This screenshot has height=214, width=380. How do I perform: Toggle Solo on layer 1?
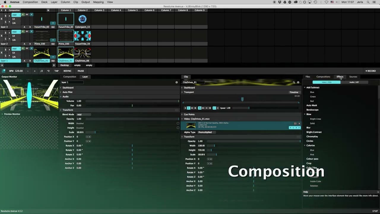5,56
